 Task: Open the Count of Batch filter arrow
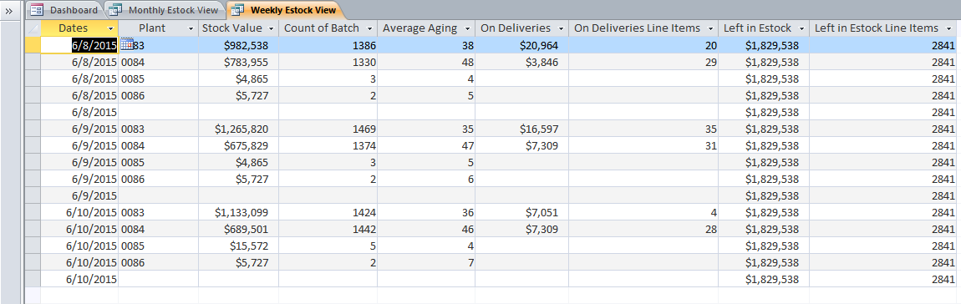point(370,28)
